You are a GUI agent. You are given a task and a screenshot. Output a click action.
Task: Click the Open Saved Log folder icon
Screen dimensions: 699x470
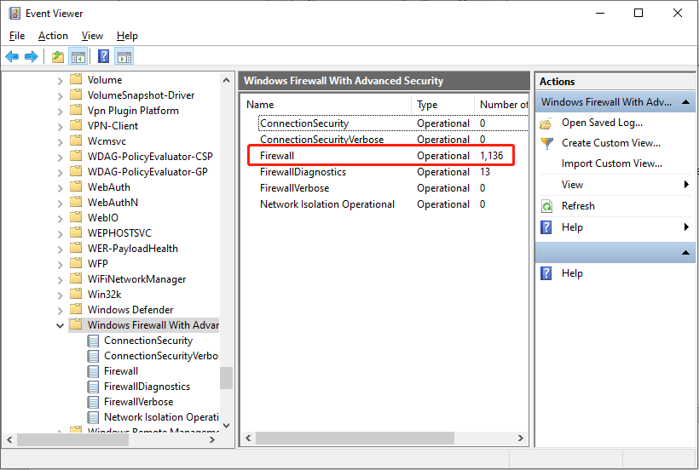[546, 123]
